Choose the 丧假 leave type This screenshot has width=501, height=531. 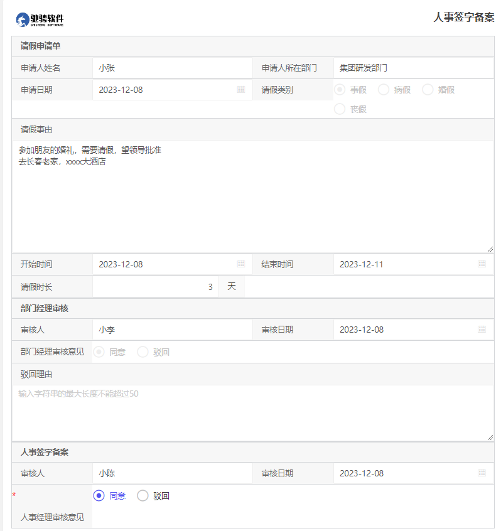[x=340, y=109]
